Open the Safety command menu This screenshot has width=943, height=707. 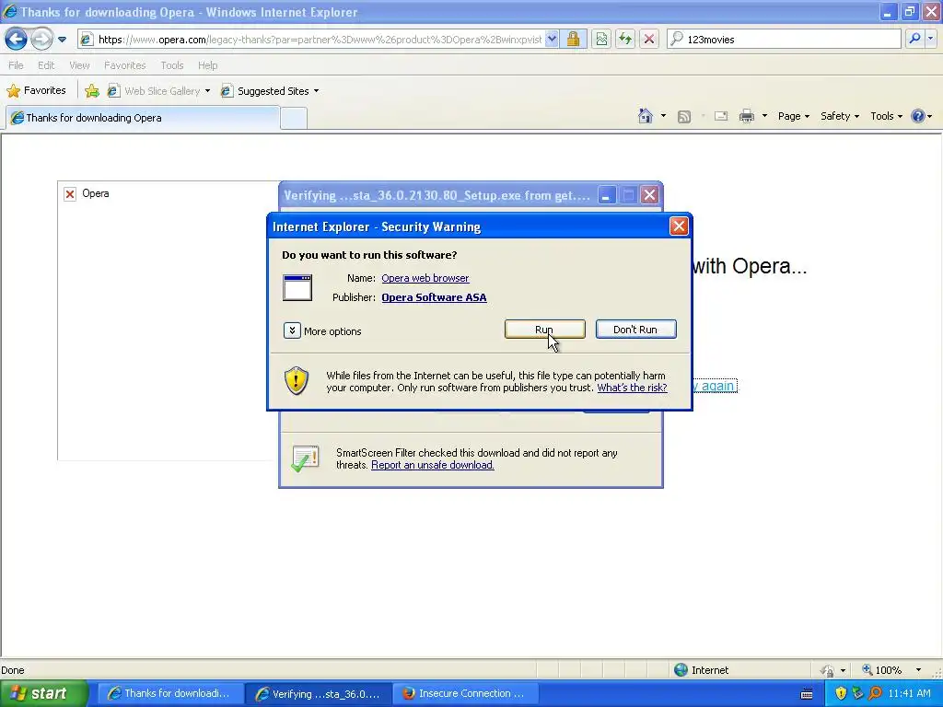[840, 116]
